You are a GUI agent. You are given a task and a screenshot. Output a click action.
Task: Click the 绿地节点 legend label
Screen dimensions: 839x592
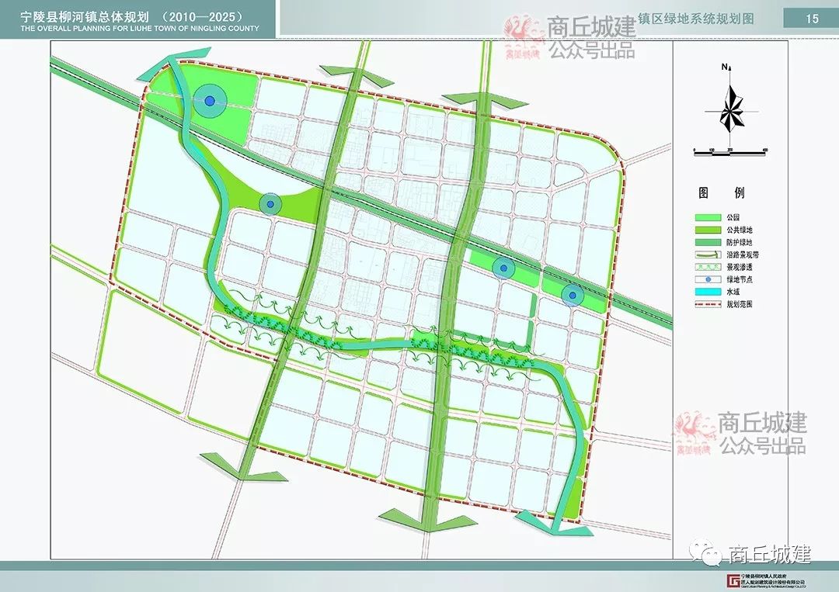pos(740,279)
